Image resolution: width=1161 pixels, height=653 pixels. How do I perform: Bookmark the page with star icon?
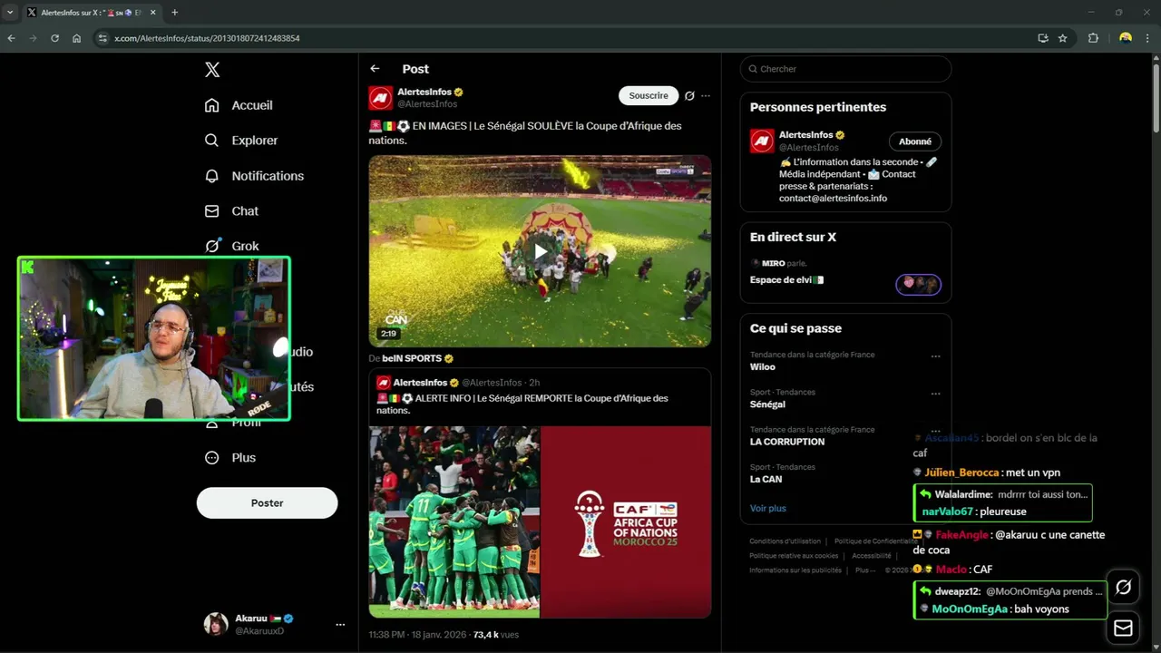point(1062,38)
